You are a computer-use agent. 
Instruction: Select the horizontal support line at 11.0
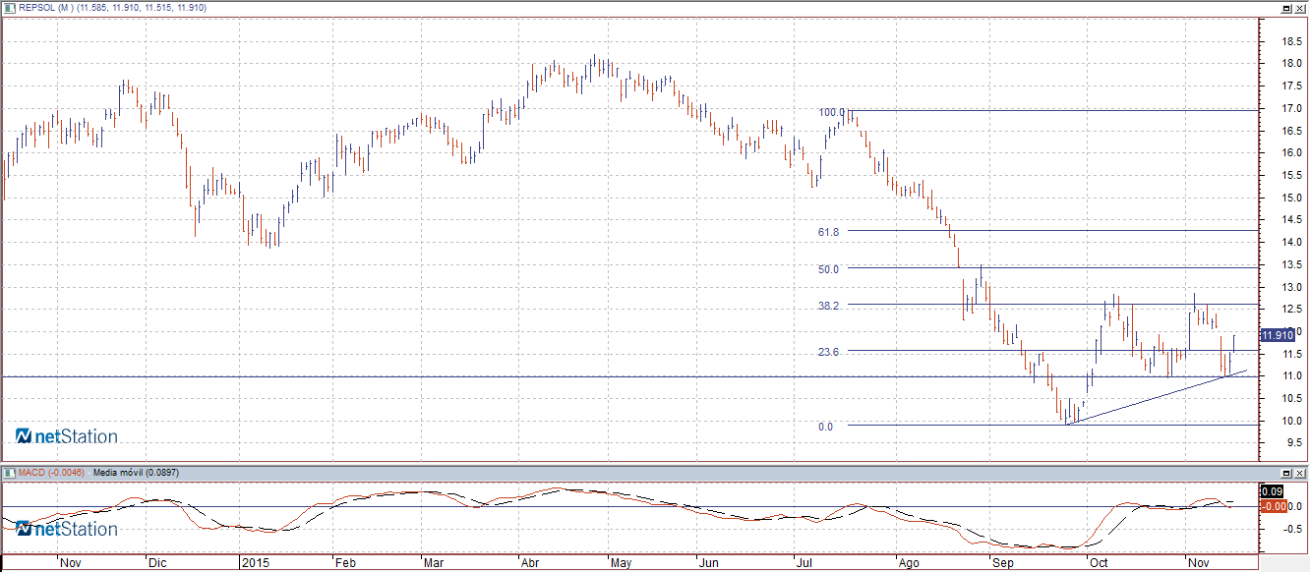coord(629,376)
